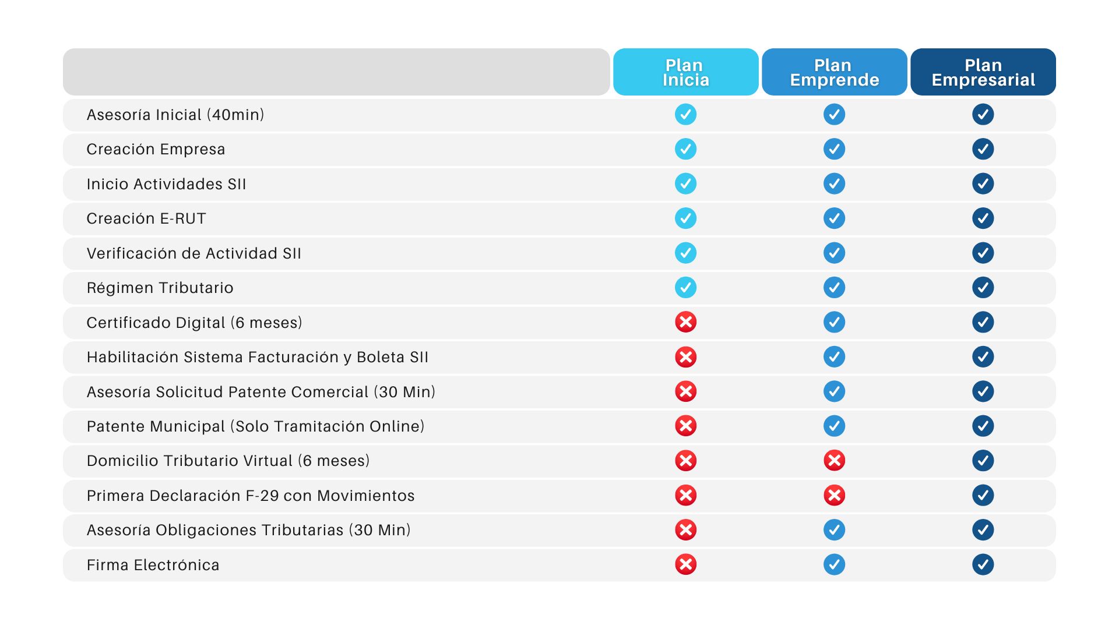1119x629 pixels.
Task: Click Plan Empresarial check for Creación E-RUT
Action: 983,218
